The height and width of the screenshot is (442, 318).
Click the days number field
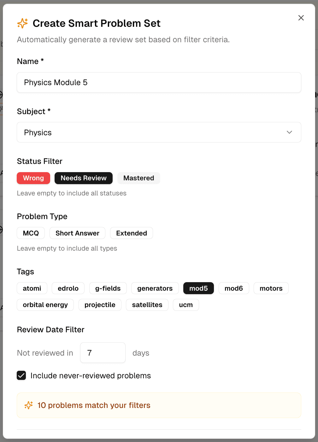[103, 352]
